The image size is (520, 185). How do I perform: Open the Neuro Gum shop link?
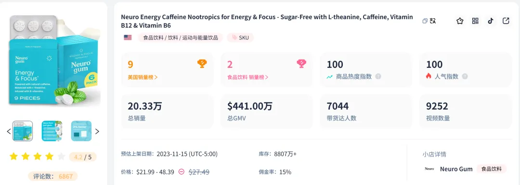coord(456,169)
